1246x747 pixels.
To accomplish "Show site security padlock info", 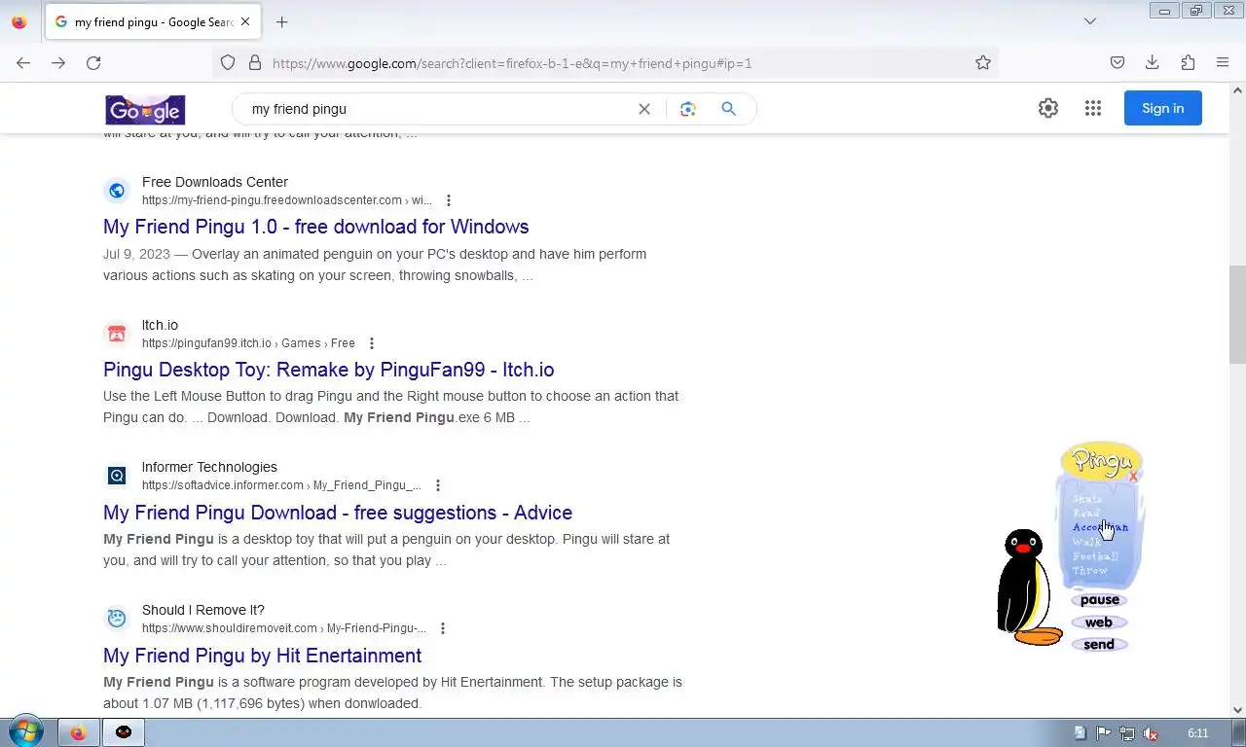I will coord(255,63).
